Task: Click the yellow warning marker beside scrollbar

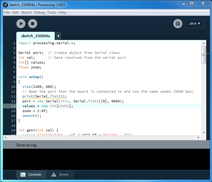Action: click(x=208, y=54)
